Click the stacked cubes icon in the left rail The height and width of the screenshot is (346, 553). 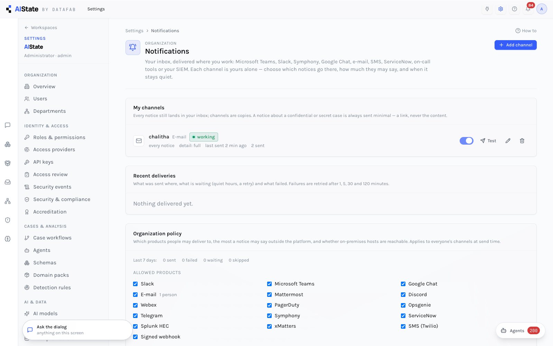coord(8,144)
